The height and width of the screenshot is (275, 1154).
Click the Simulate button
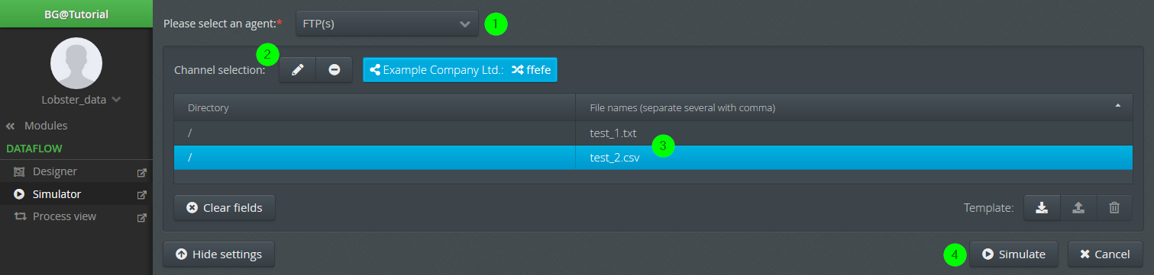(1014, 254)
